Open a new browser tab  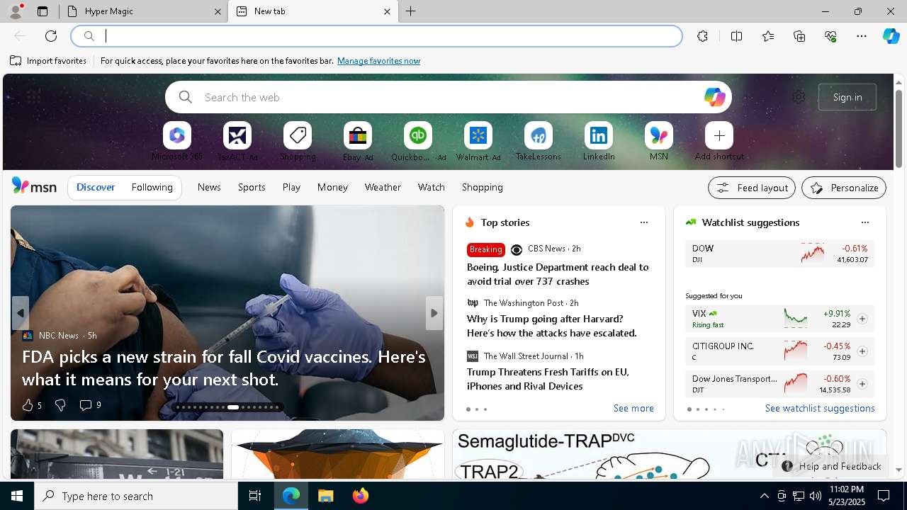(411, 11)
